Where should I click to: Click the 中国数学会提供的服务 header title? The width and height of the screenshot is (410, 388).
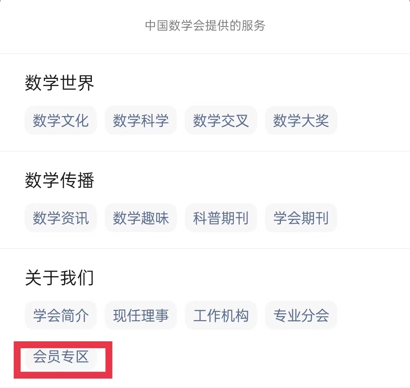pos(205,26)
